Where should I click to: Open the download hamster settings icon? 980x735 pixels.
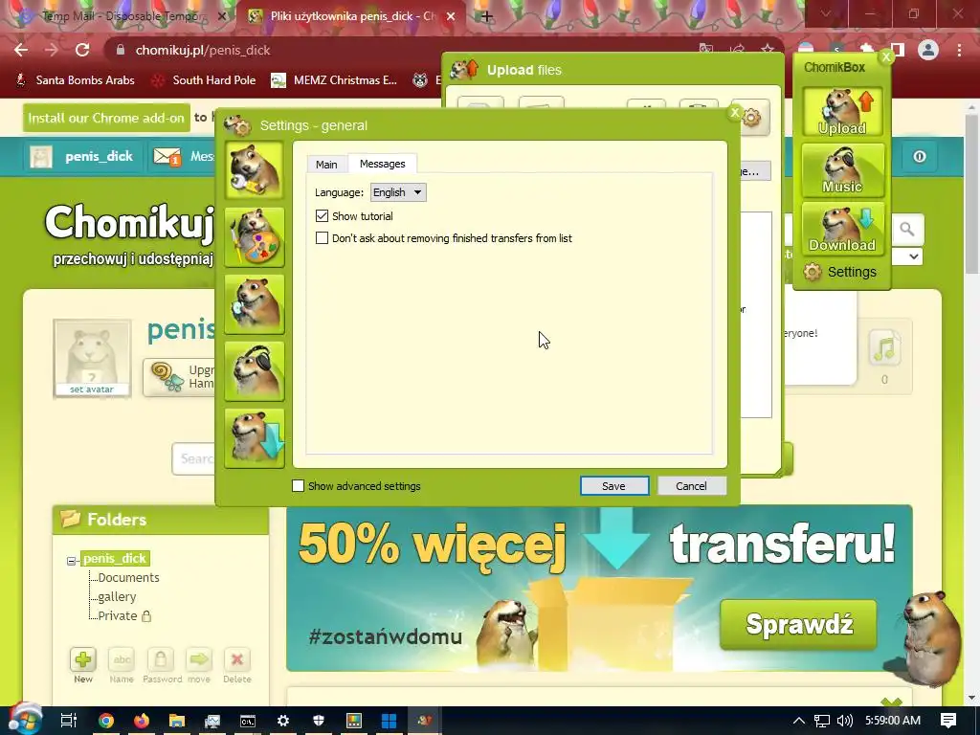coord(255,438)
